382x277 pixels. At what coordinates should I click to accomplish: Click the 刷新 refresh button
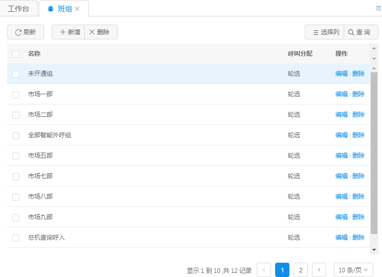pos(26,32)
